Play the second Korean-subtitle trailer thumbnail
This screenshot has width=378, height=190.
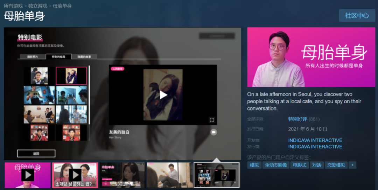coord(75,175)
